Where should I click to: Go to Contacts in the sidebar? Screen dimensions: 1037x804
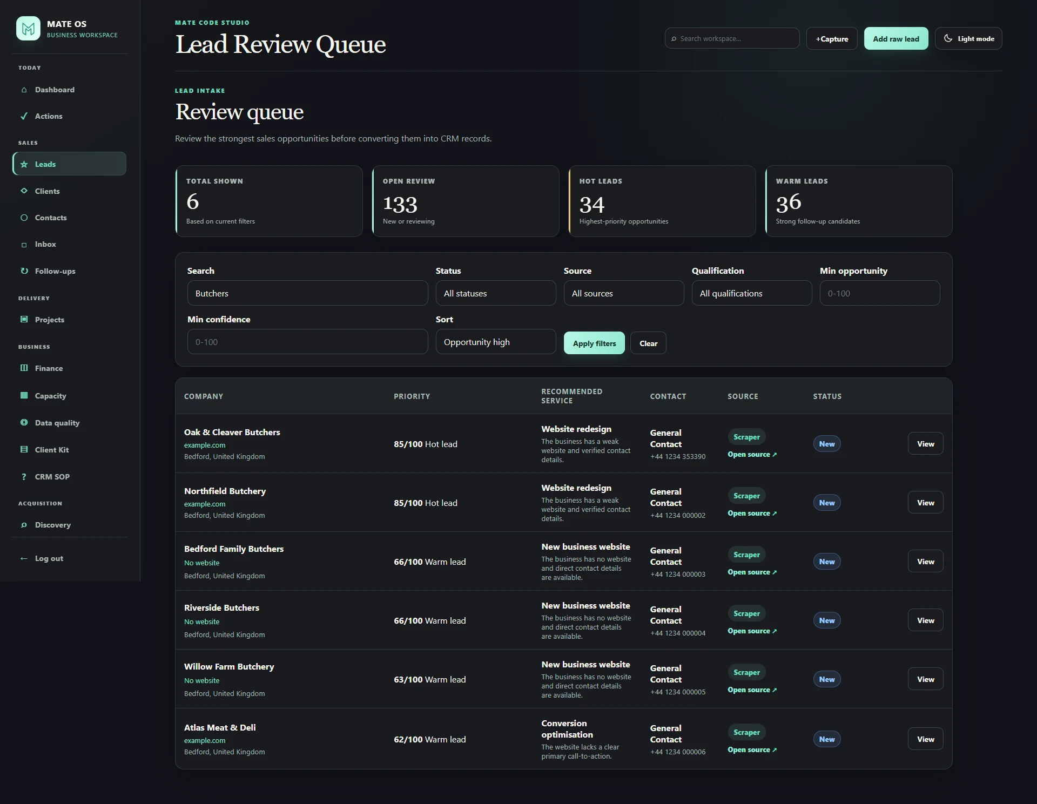[x=69, y=218]
